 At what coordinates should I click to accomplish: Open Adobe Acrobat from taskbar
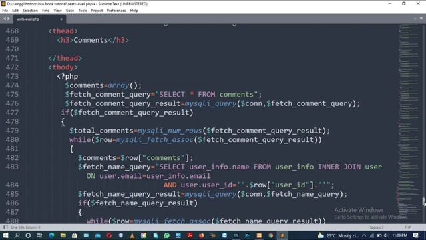(190, 235)
